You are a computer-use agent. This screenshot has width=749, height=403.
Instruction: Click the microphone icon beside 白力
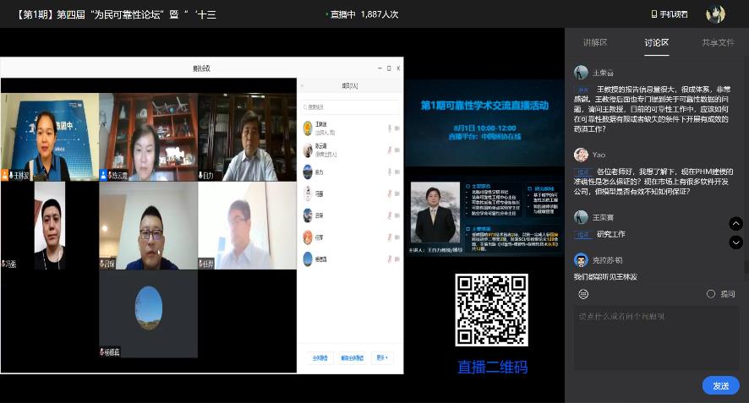[x=389, y=172]
